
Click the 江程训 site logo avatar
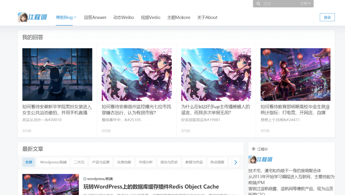(23, 17)
